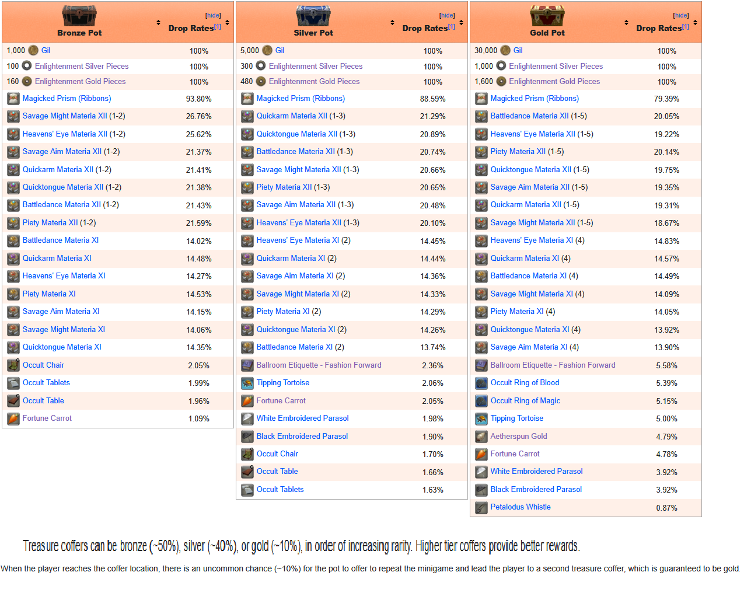The width and height of the screenshot is (744, 607).
Task: Click the Gil coin icon in Silver Pot table
Action: tap(267, 51)
